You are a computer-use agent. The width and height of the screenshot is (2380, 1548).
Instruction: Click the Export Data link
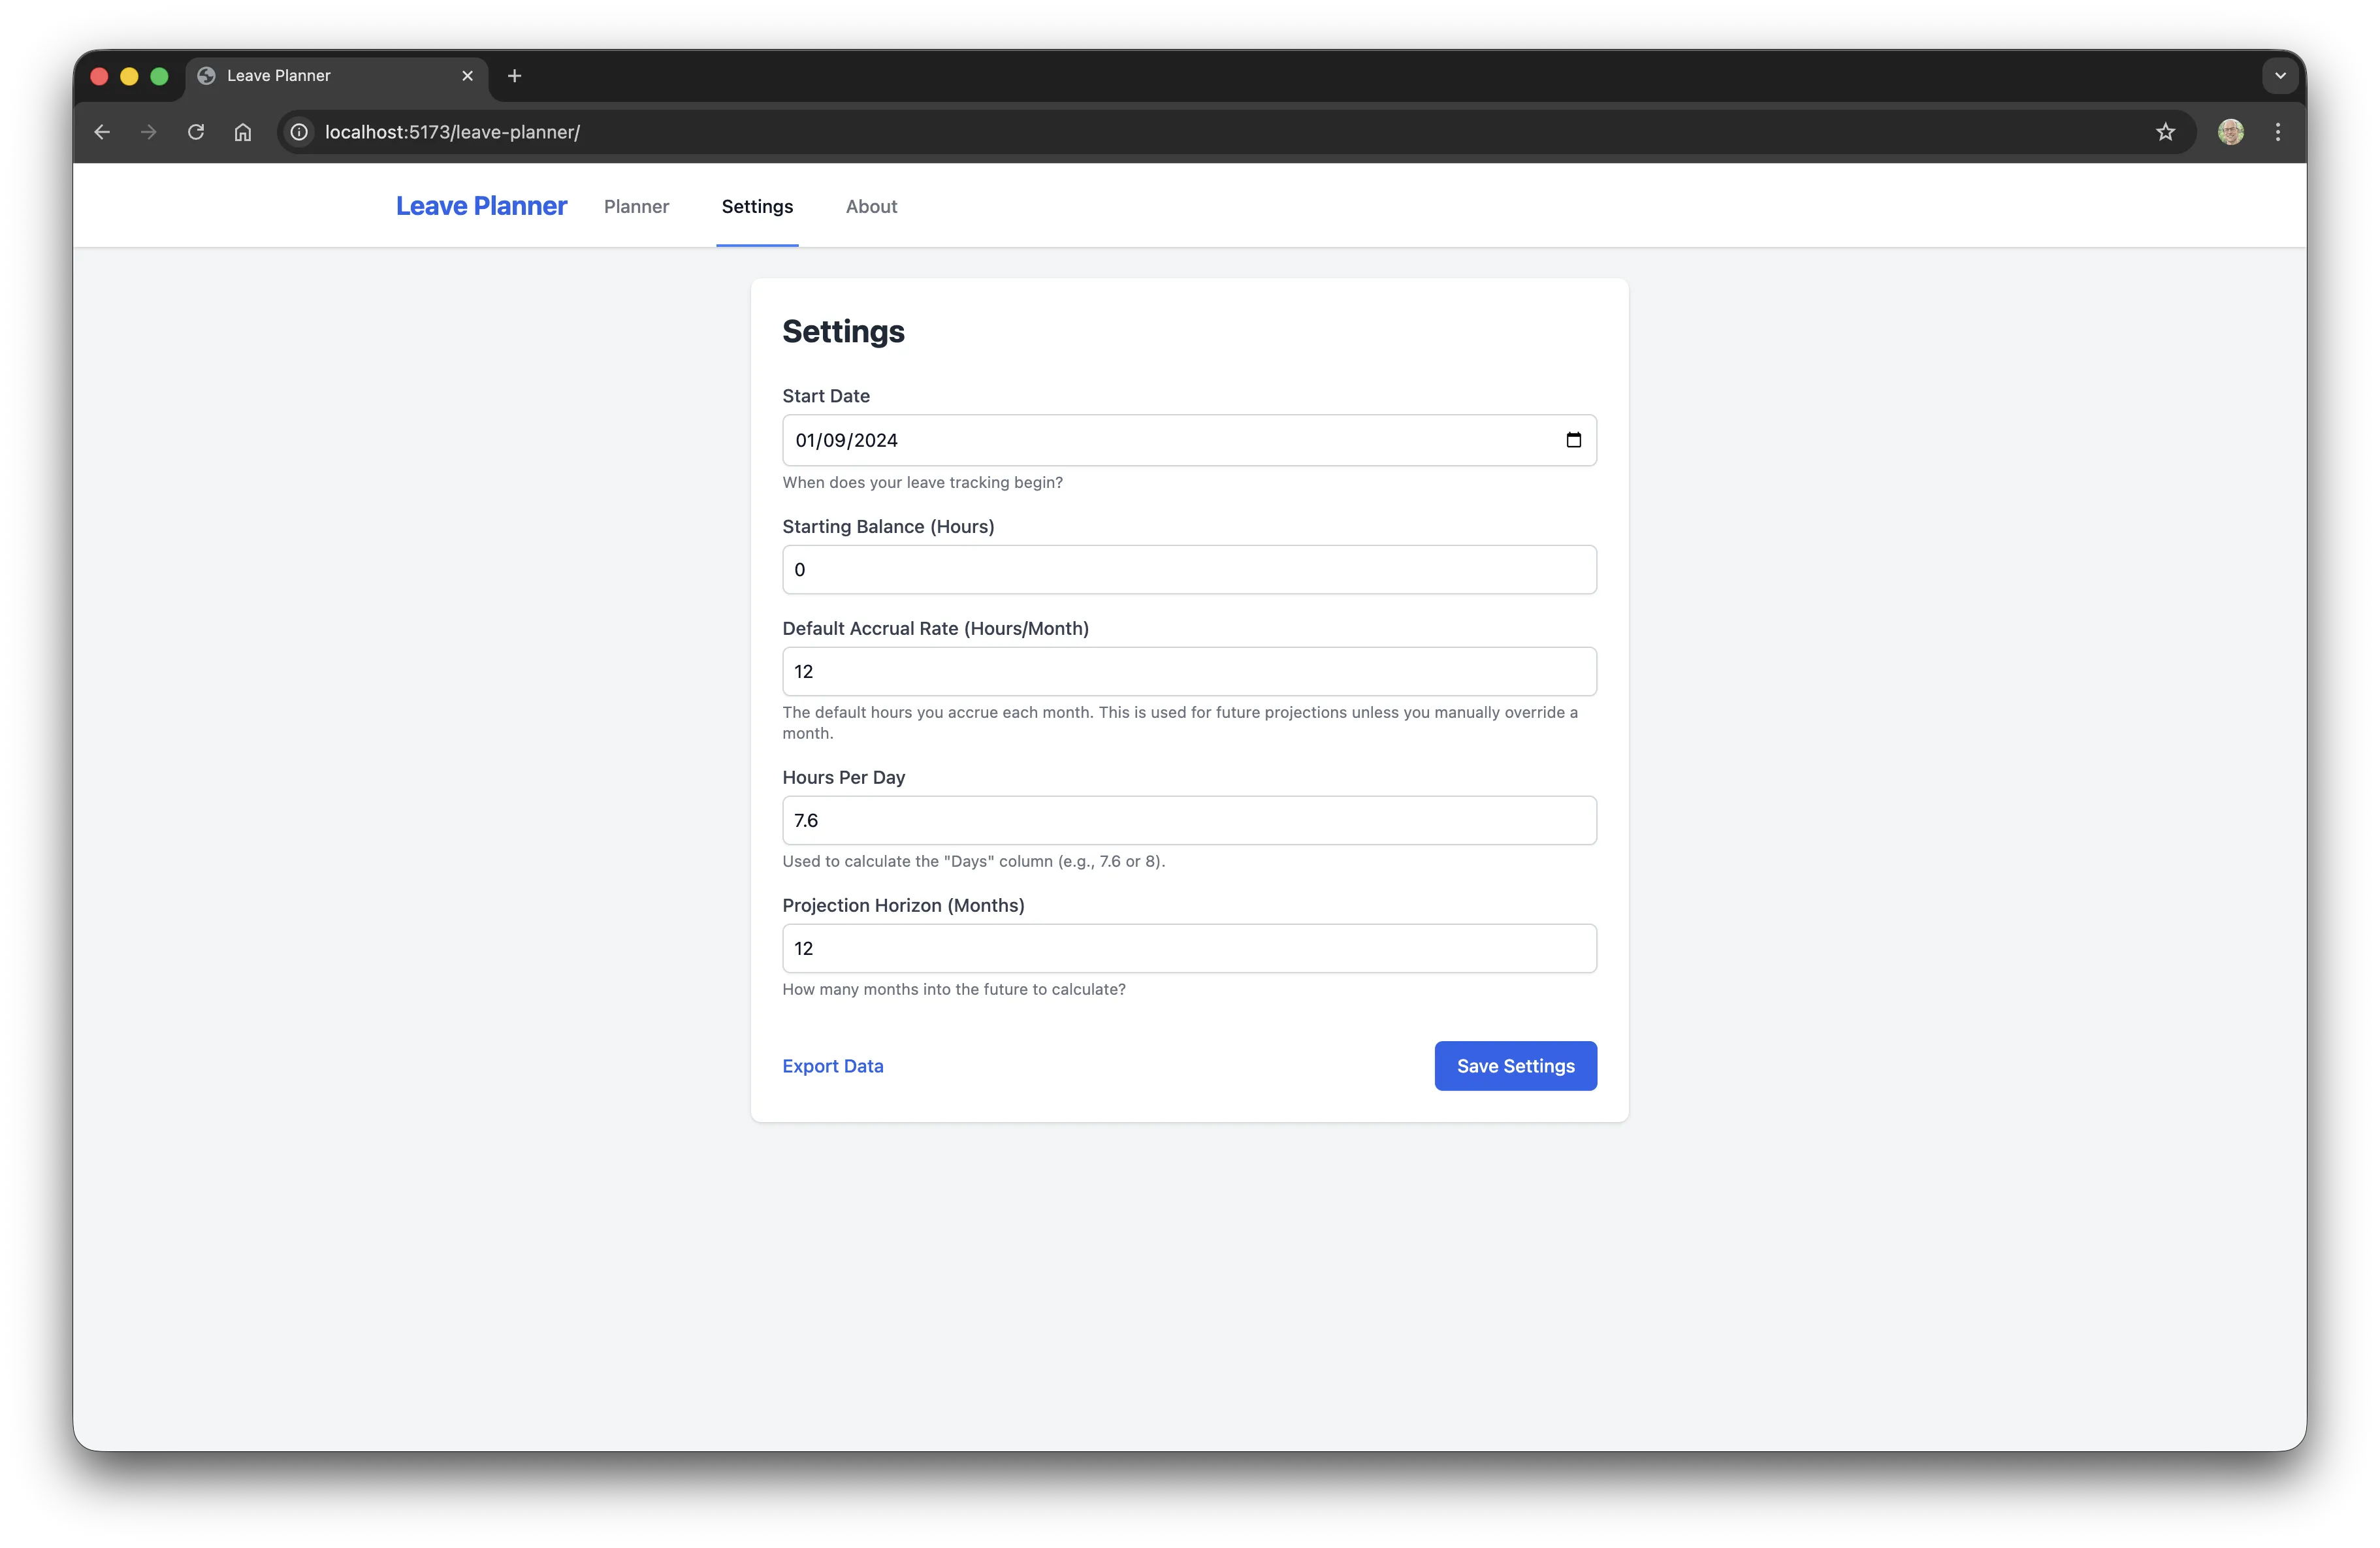(x=832, y=1066)
